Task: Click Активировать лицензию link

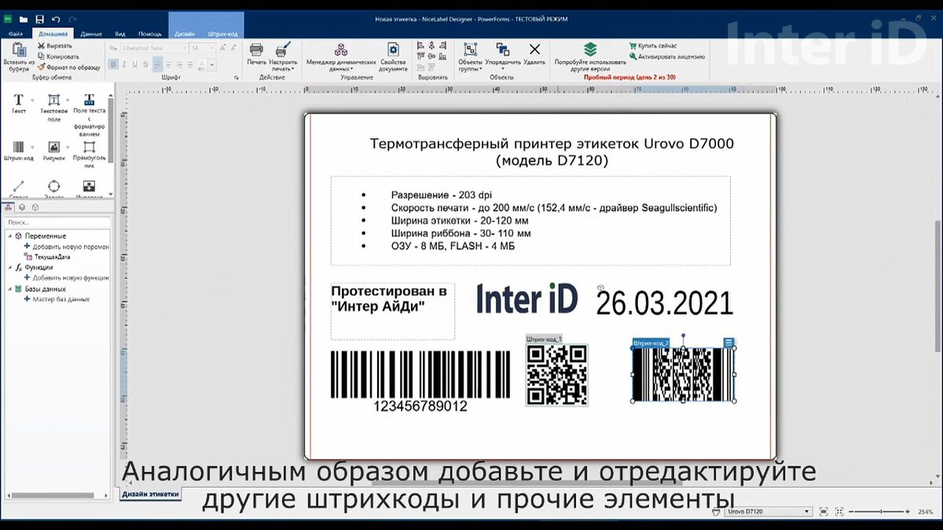Action: [x=666, y=57]
